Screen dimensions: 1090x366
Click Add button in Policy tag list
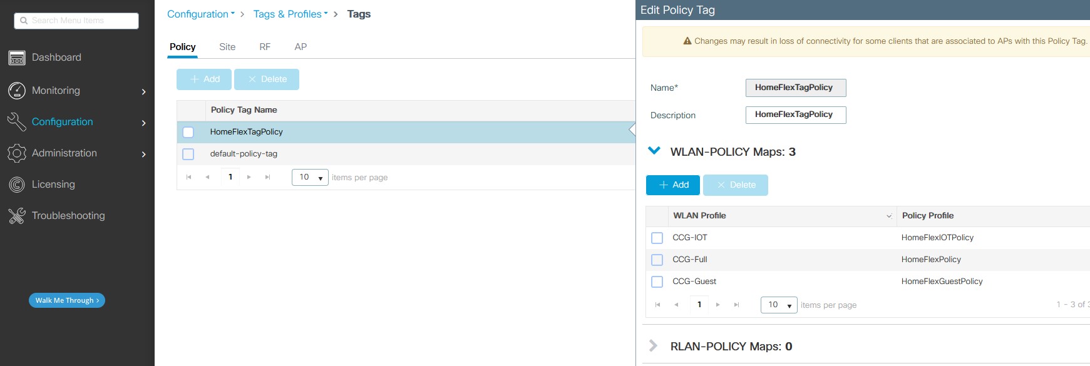(x=204, y=79)
